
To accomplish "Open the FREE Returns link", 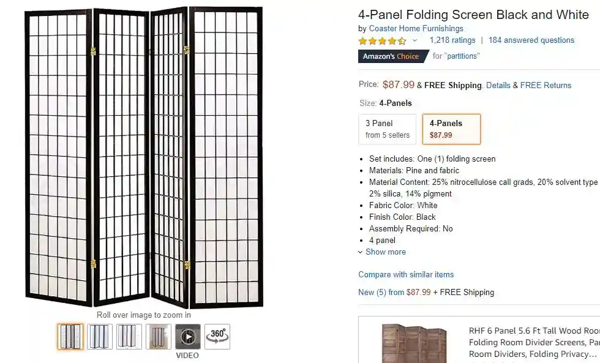I will click(x=546, y=86).
